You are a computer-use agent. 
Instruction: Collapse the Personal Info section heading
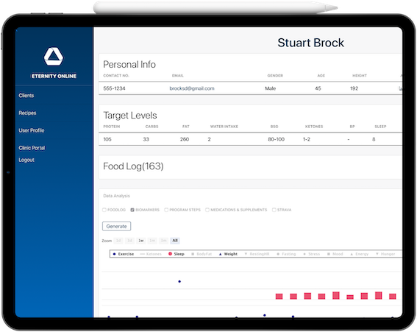[129, 65]
